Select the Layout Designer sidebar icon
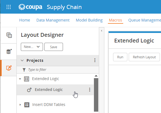The height and width of the screenshot is (113, 161). pyautogui.click(x=9, y=68)
